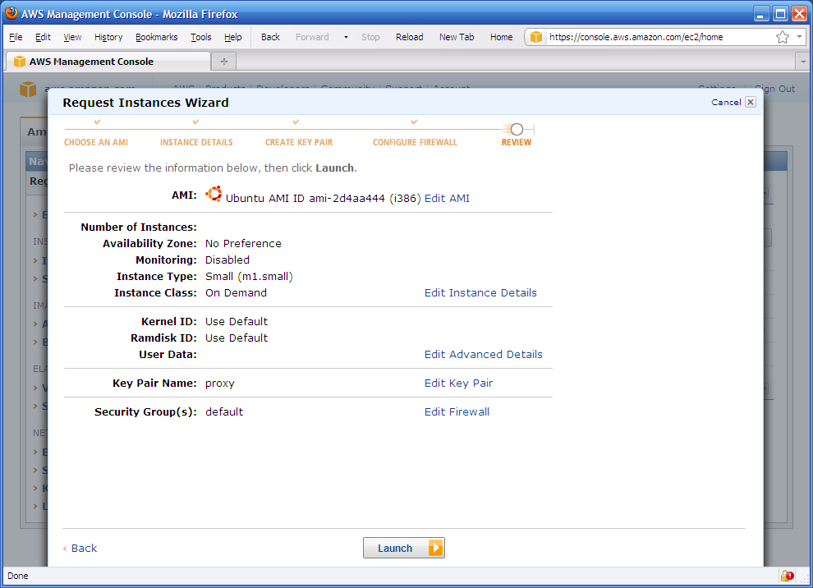Click the New Tab toolbar button
Viewport: 813px width, 588px height.
point(457,37)
